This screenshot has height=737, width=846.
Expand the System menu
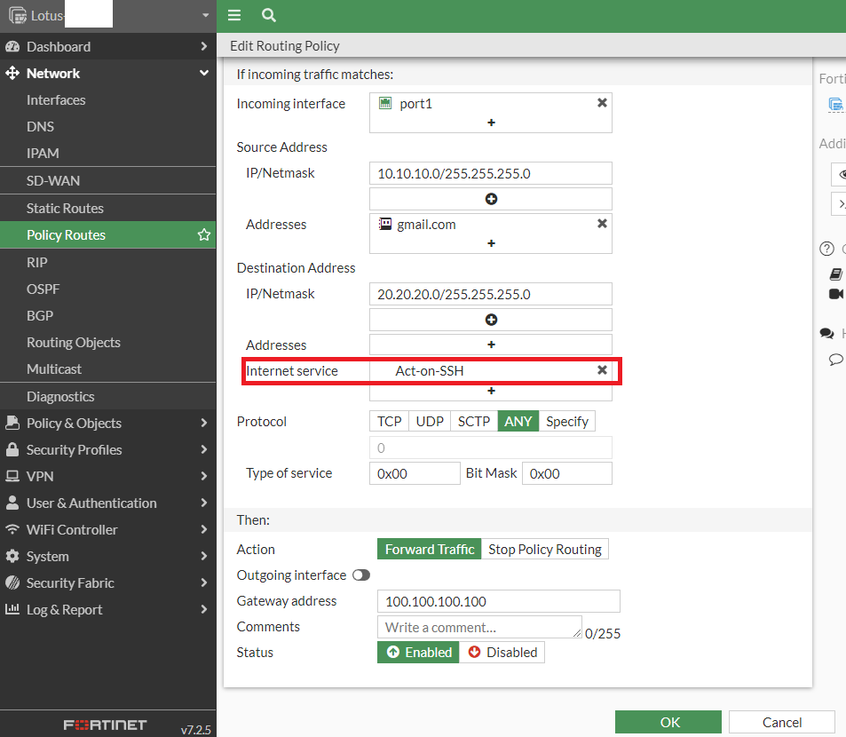[x=204, y=556]
